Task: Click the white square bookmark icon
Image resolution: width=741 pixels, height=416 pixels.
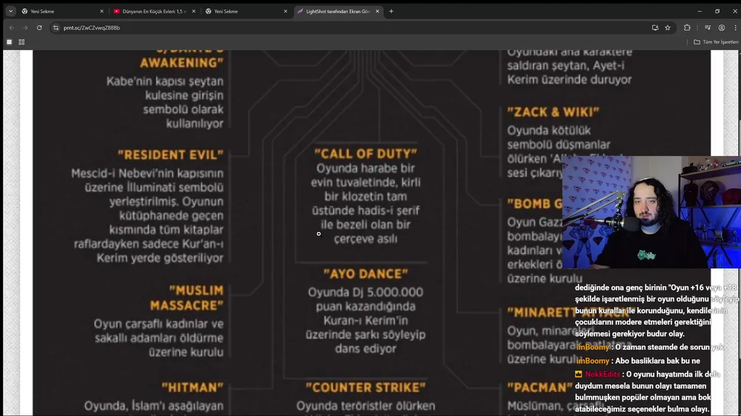Action: click(9, 42)
